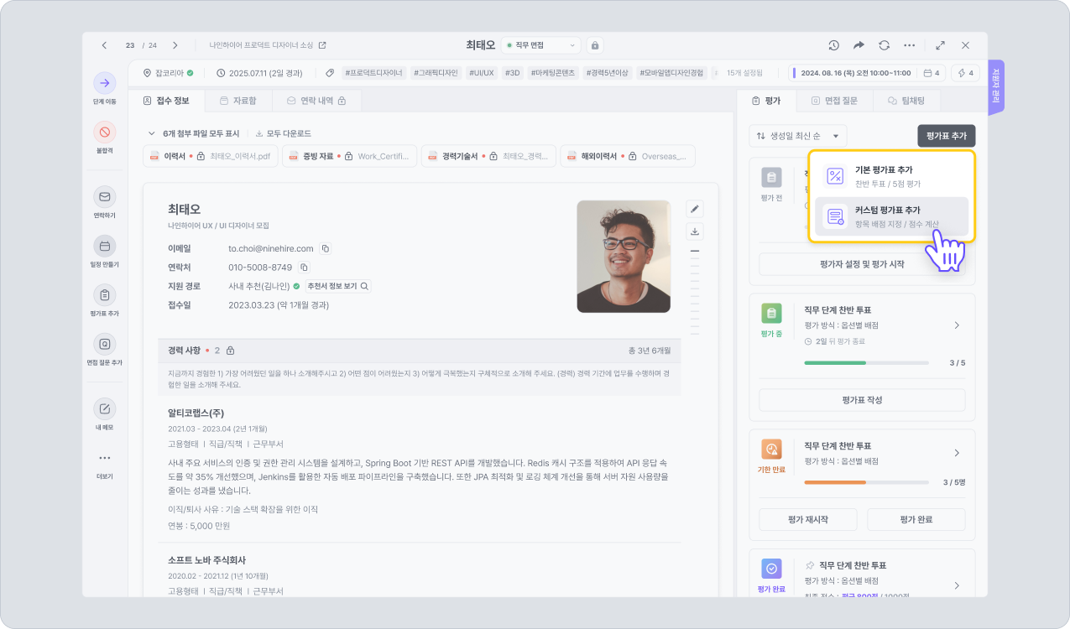1070x629 pixels.
Task: Go to next applicant with right chevron
Action: [x=175, y=45]
